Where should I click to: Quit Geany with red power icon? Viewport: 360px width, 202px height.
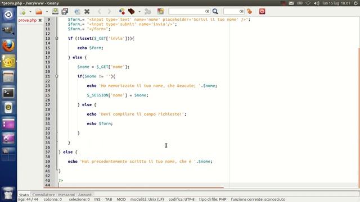(262, 11)
